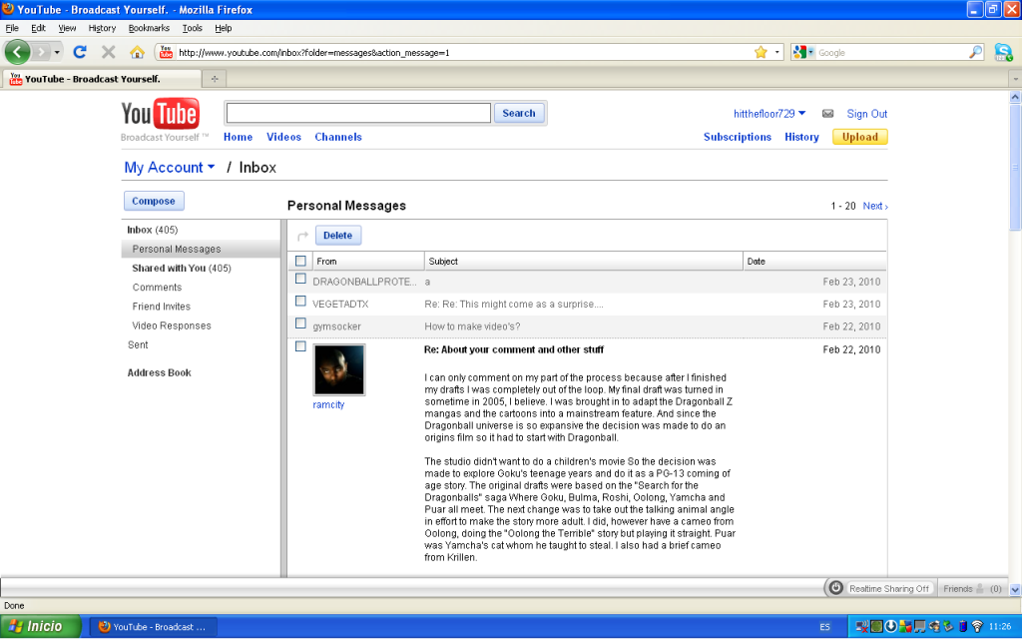
Task: Click the Firefox reload button
Action: [81, 52]
